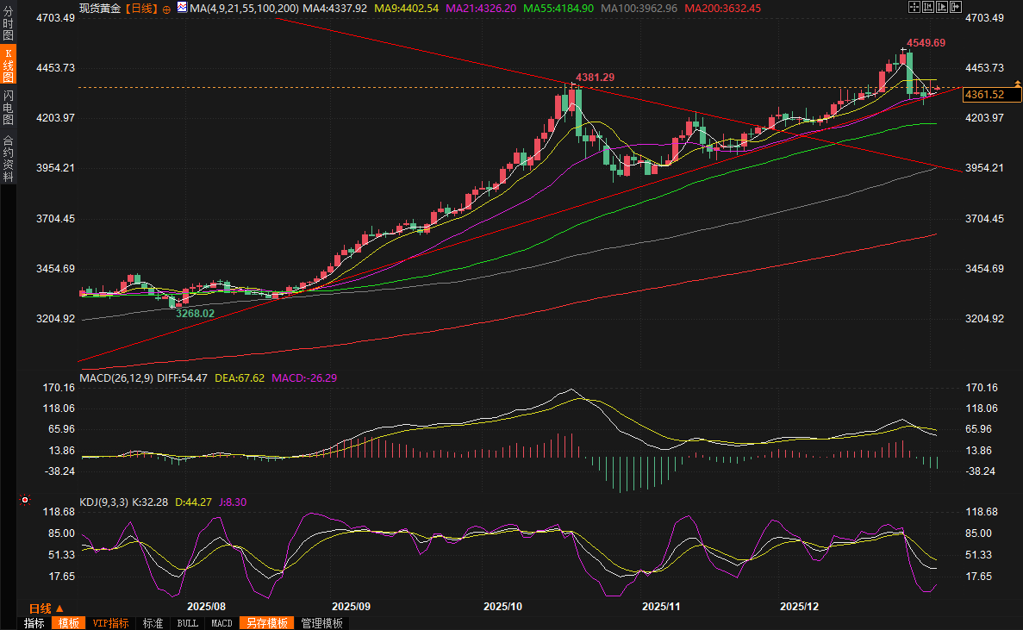This screenshot has width=1023, height=630.
Task: Click the rightmost arrow icon in top toolbar
Action: tap(955, 7)
